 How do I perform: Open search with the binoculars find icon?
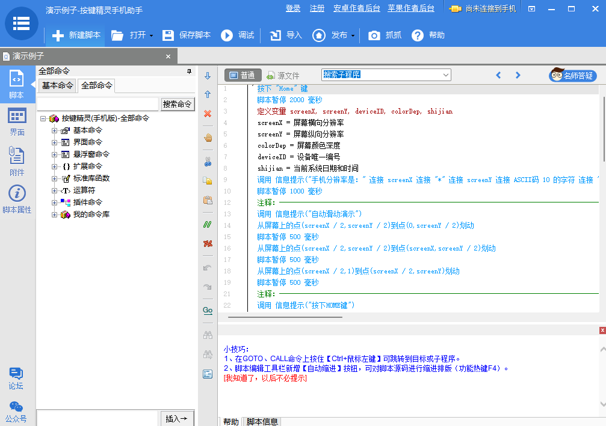pyautogui.click(x=208, y=335)
